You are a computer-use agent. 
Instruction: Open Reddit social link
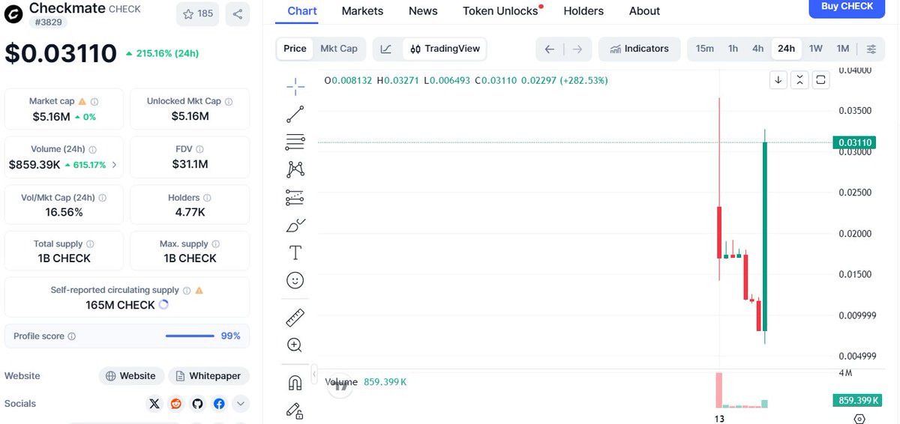176,404
